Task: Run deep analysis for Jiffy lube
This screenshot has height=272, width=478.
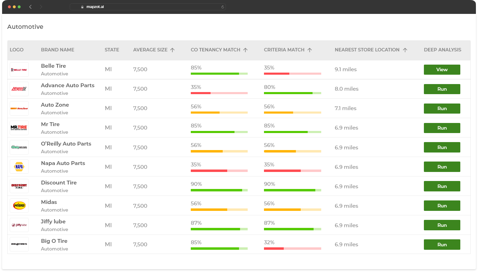Action: point(442,225)
